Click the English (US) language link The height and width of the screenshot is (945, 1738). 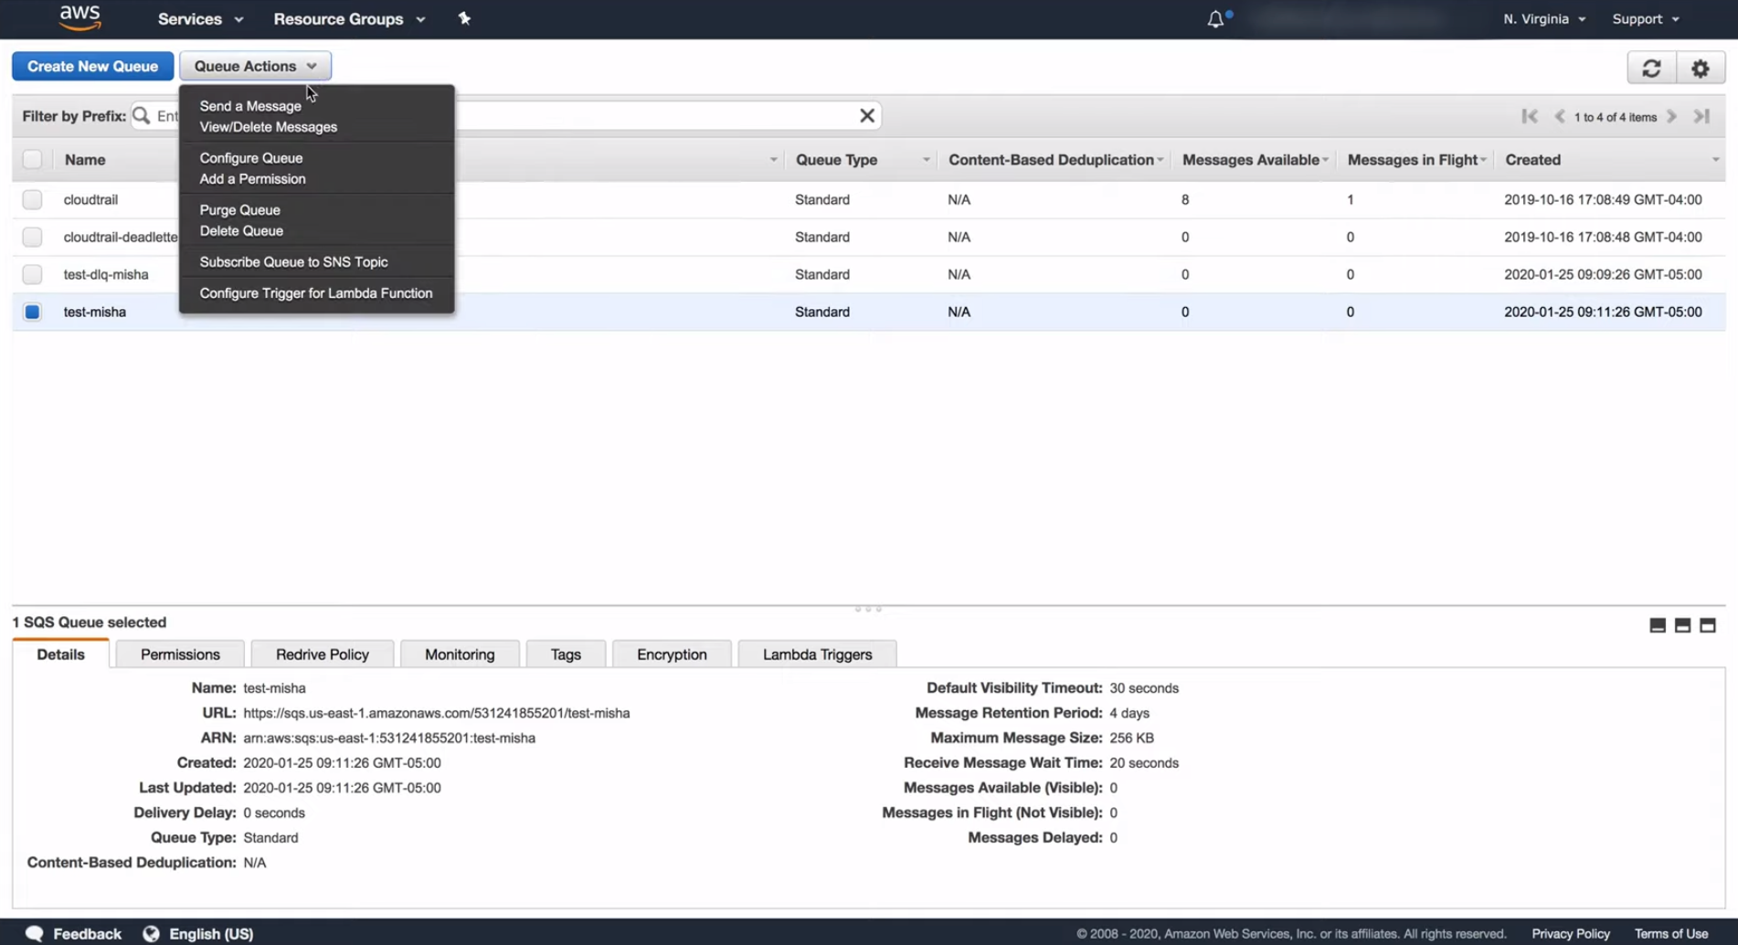pos(211,934)
